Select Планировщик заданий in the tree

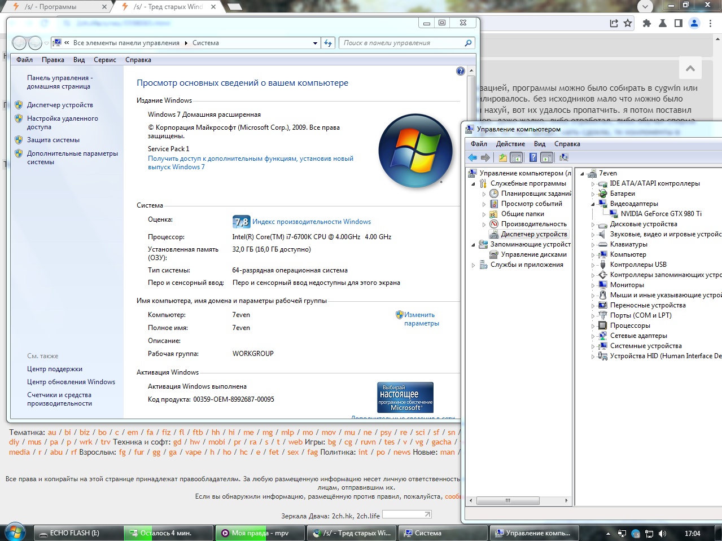point(536,193)
